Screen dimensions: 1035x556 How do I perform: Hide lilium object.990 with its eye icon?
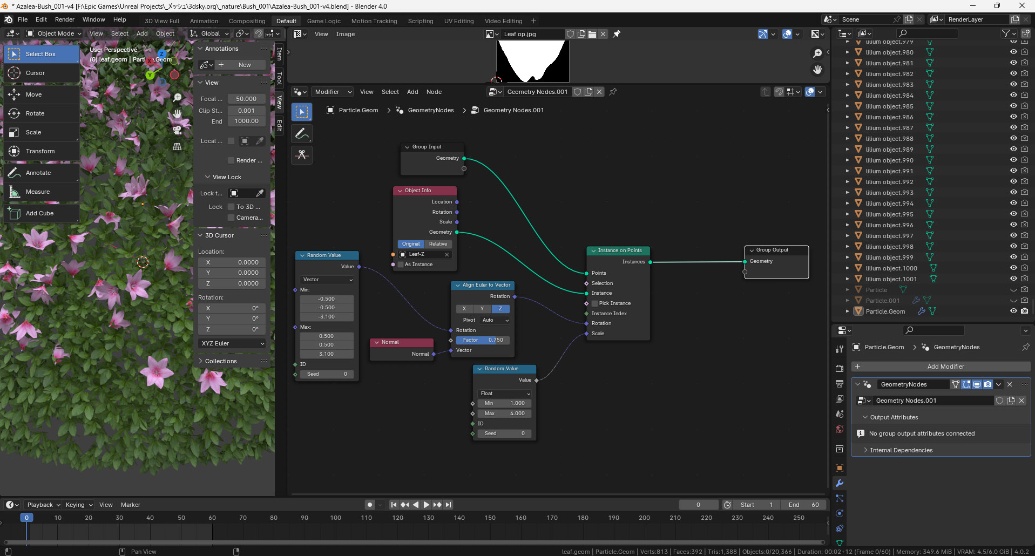click(1013, 160)
